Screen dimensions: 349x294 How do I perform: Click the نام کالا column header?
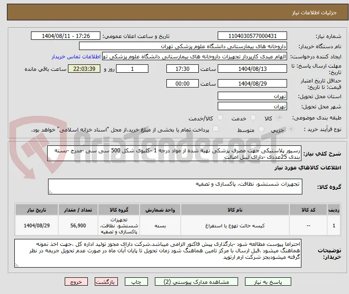click(x=235, y=210)
